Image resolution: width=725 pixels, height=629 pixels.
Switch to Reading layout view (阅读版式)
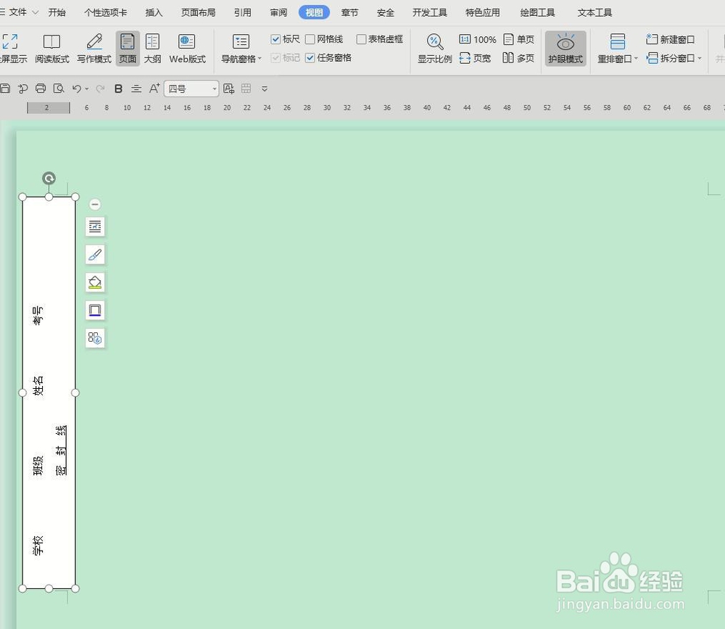point(51,49)
